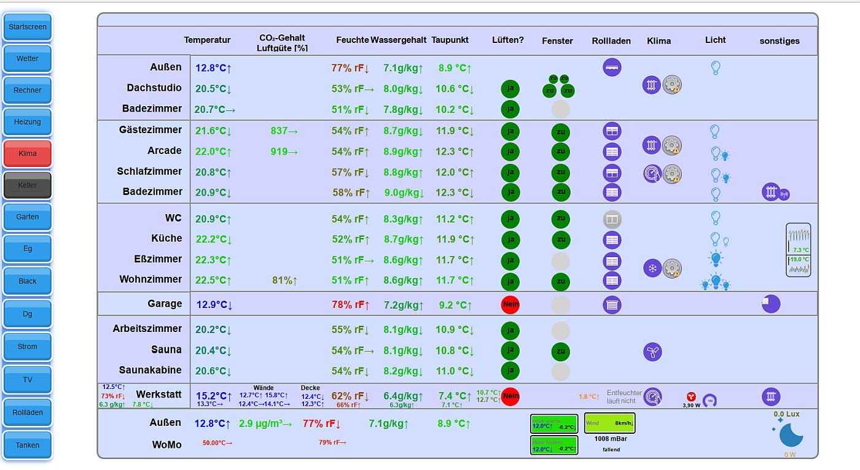The image size is (860, 470).
Task: Click the Wohnzimmer air quality value 81%
Action: [285, 280]
